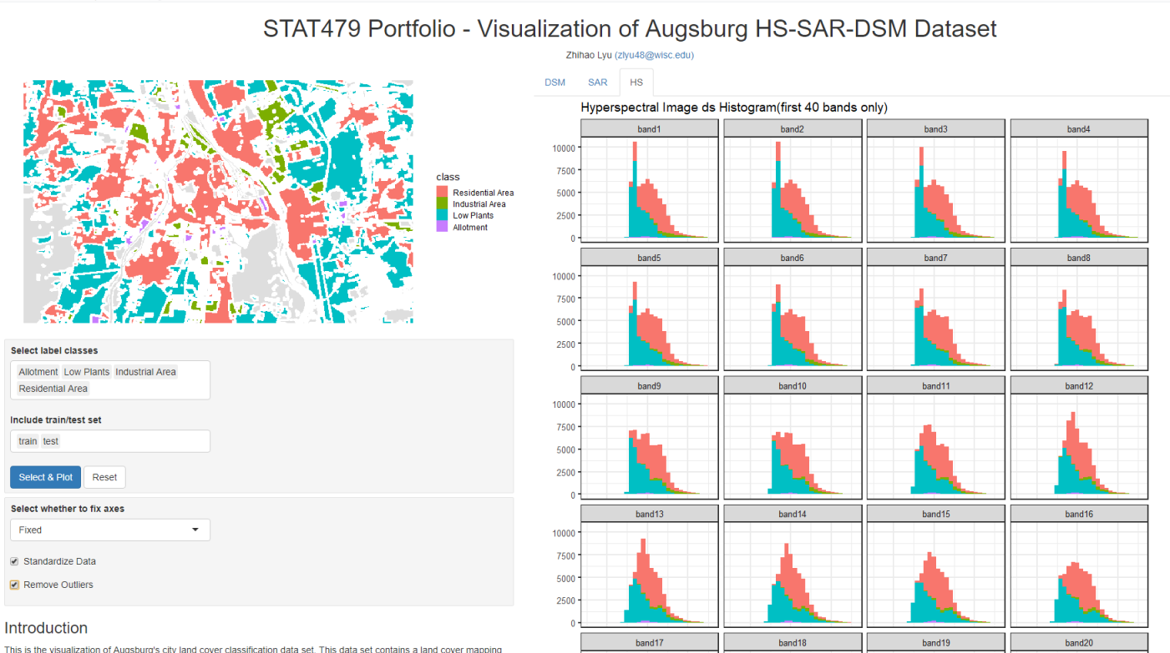Click the band1 histogram panel

649,188
